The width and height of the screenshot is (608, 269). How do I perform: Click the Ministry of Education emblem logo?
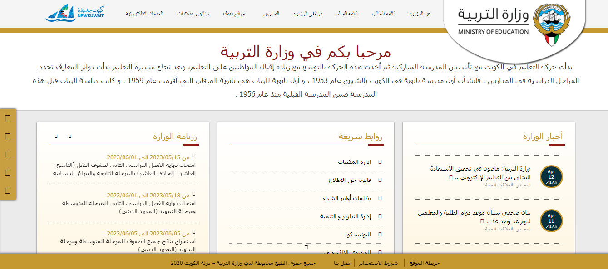pos(552,24)
